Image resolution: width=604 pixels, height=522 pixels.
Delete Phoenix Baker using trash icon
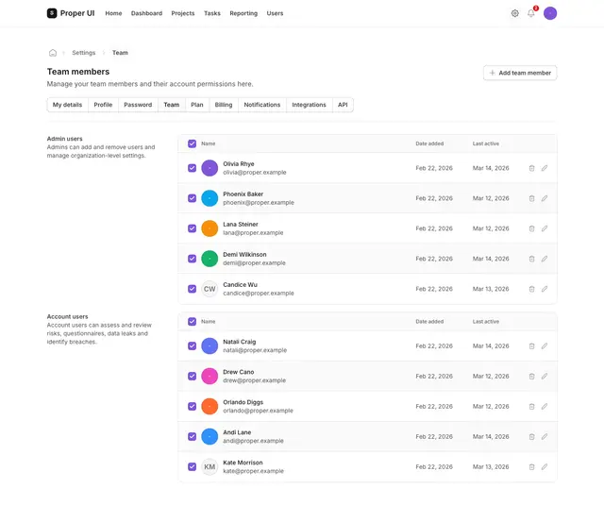coord(531,198)
